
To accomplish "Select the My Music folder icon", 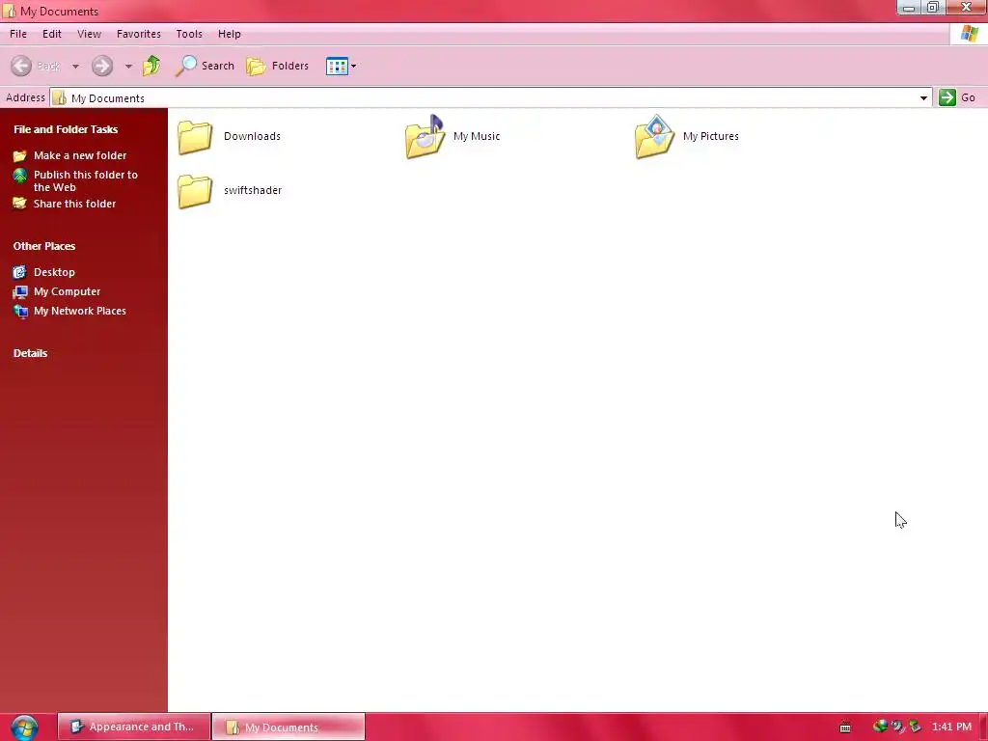I will tap(425, 136).
